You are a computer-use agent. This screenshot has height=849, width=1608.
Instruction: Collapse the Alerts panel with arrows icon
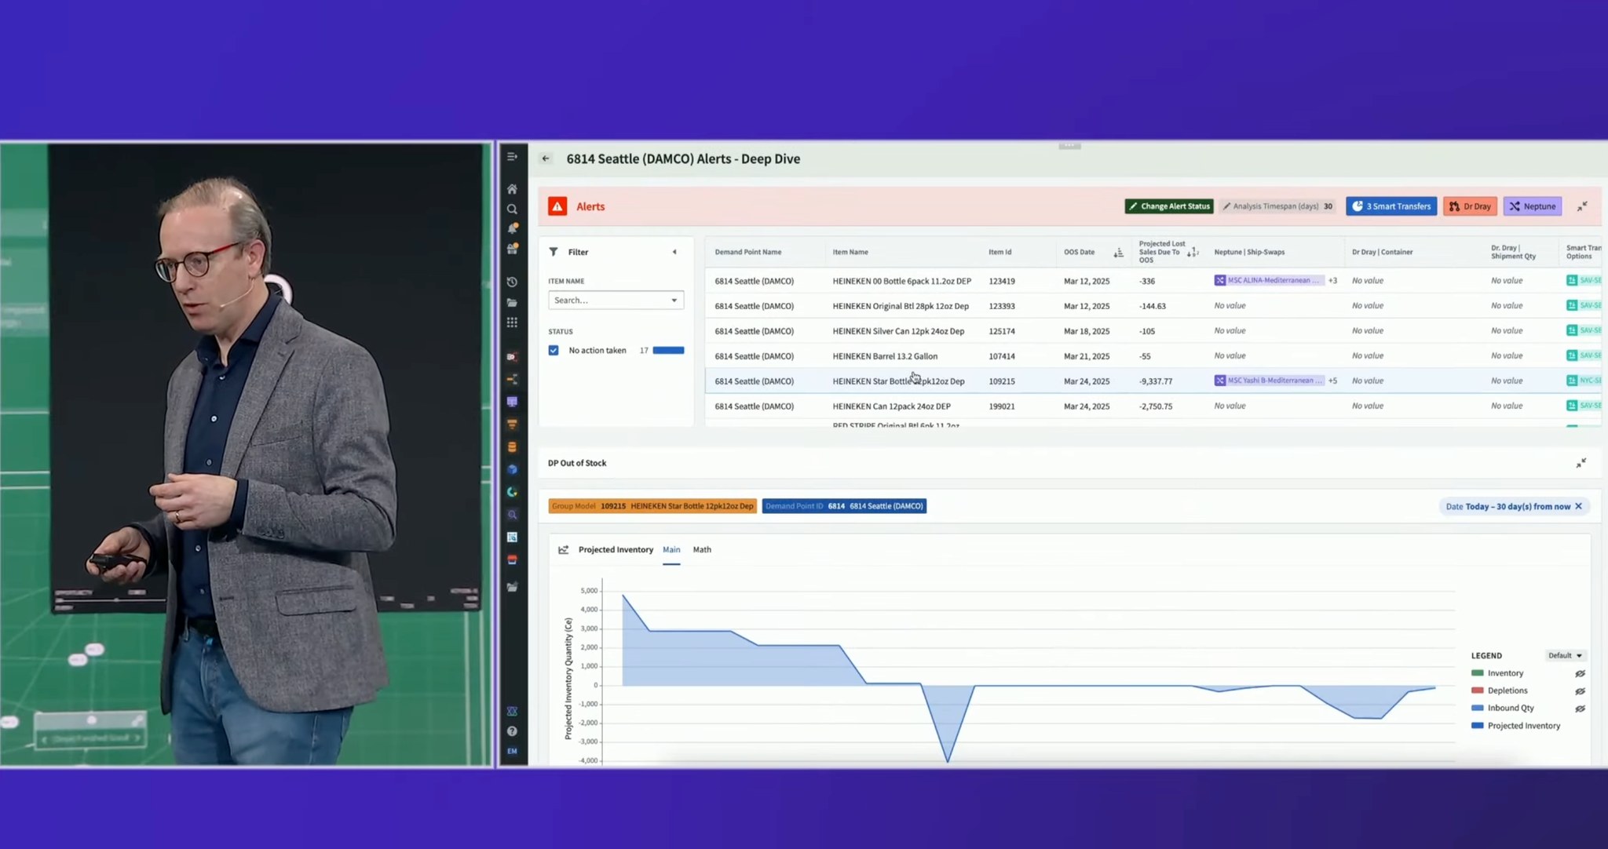click(x=1582, y=206)
